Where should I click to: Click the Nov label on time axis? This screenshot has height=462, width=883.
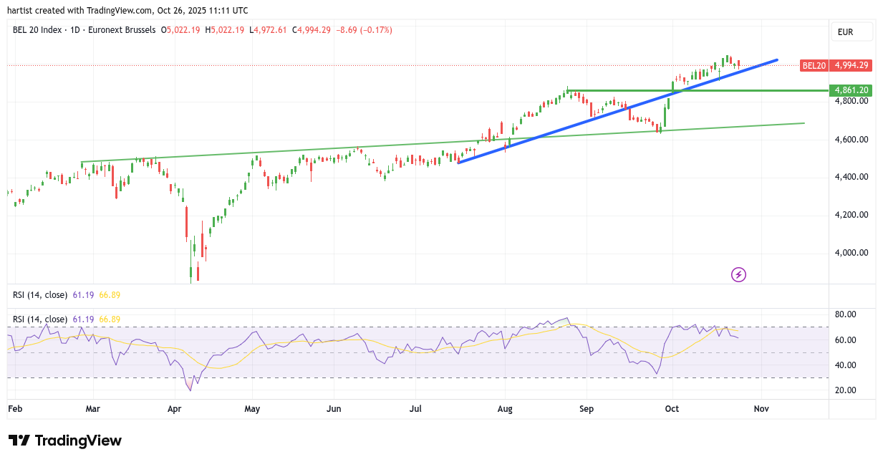tap(761, 408)
